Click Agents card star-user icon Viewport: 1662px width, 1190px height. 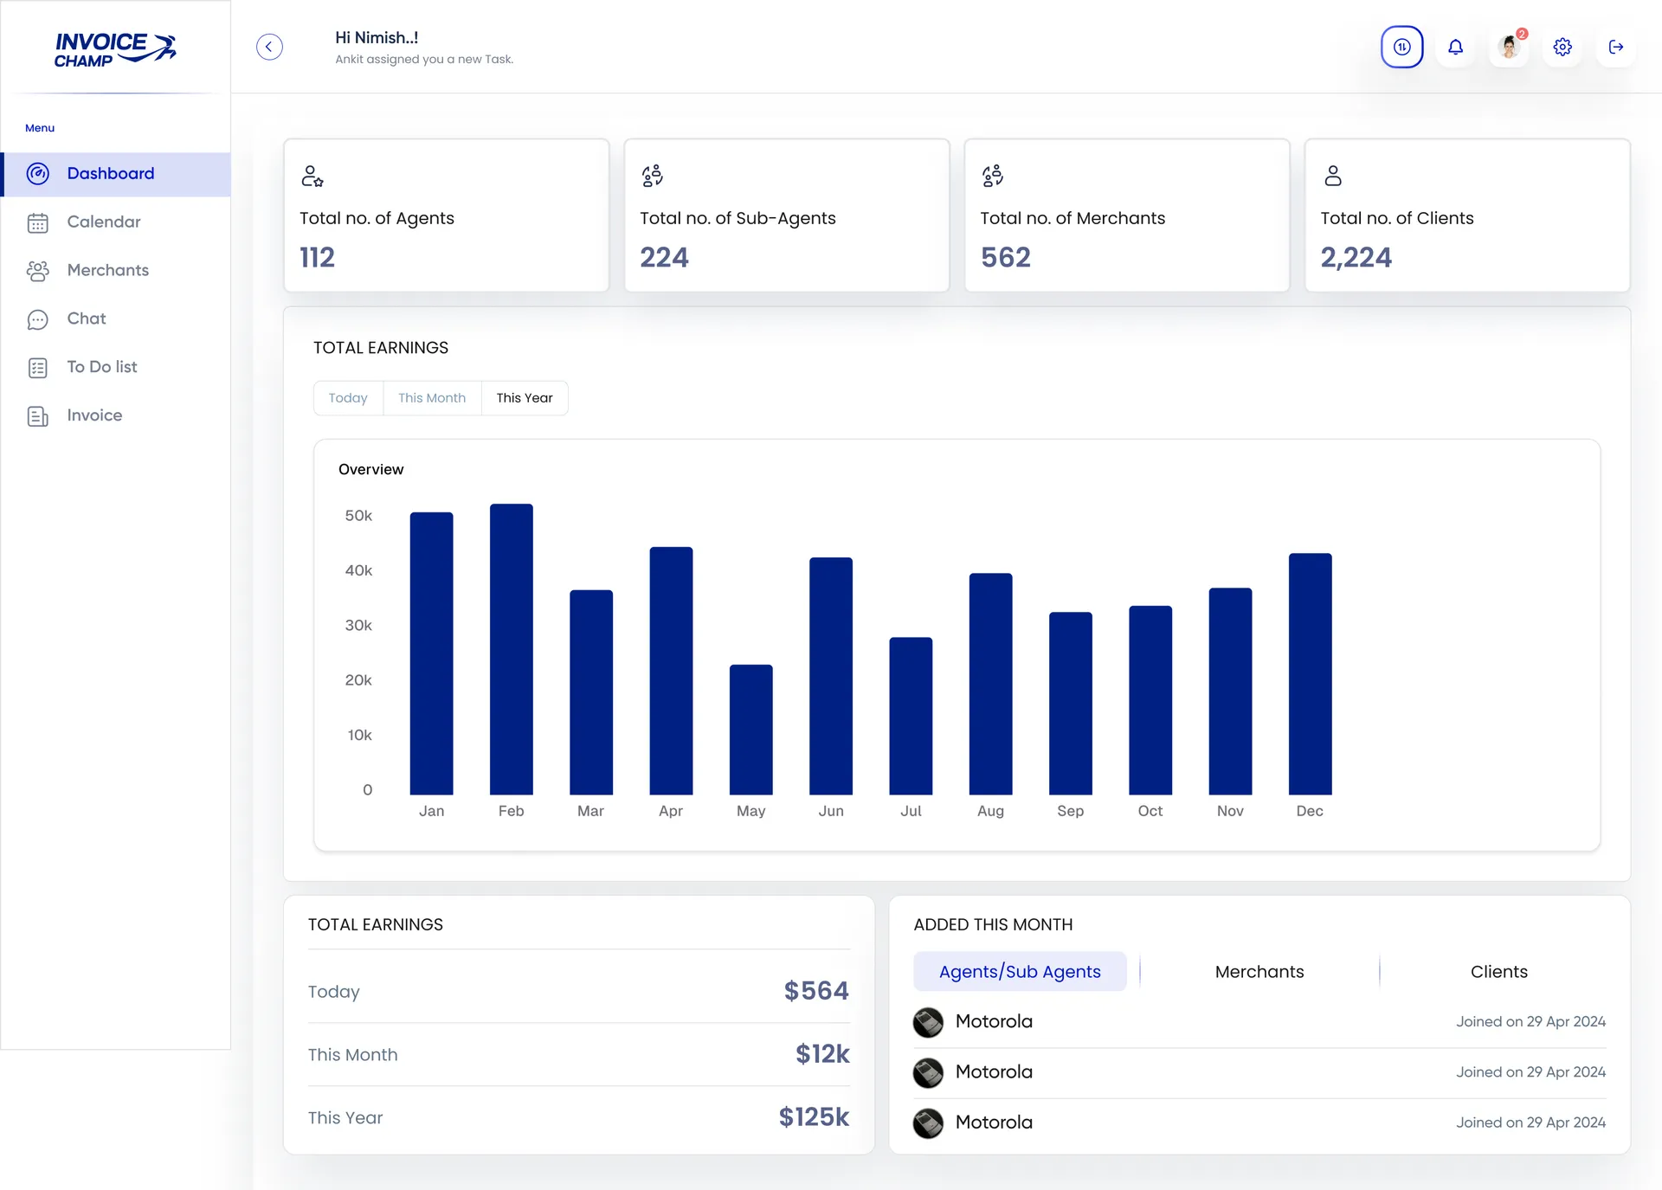pos(312,177)
